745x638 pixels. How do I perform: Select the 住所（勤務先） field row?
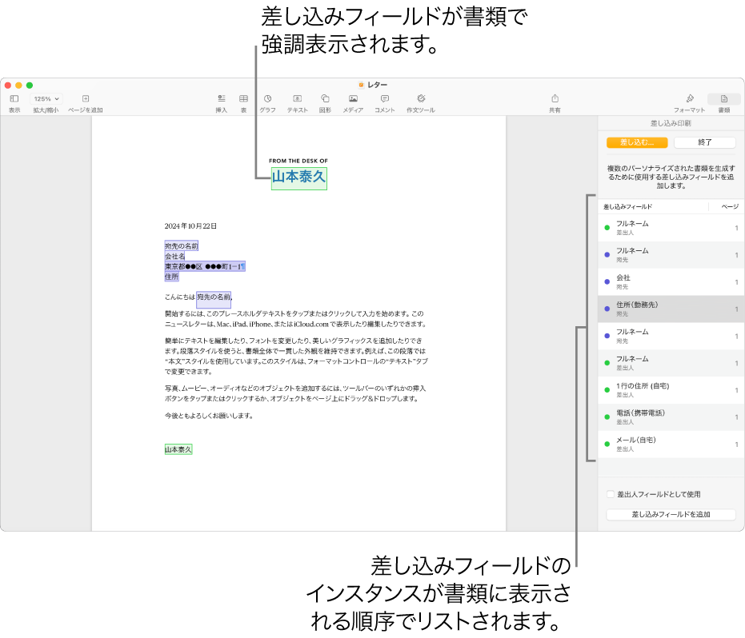(671, 309)
